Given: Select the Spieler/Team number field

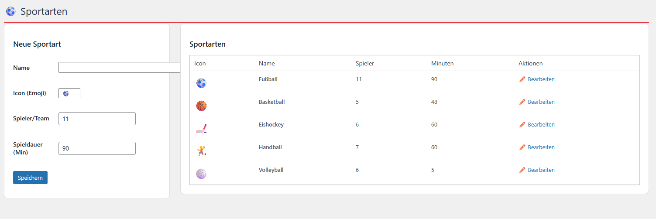Looking at the screenshot, I should tap(97, 119).
